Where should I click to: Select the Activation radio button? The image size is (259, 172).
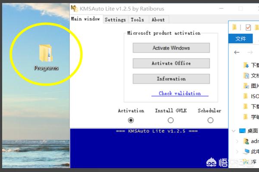coord(131,120)
